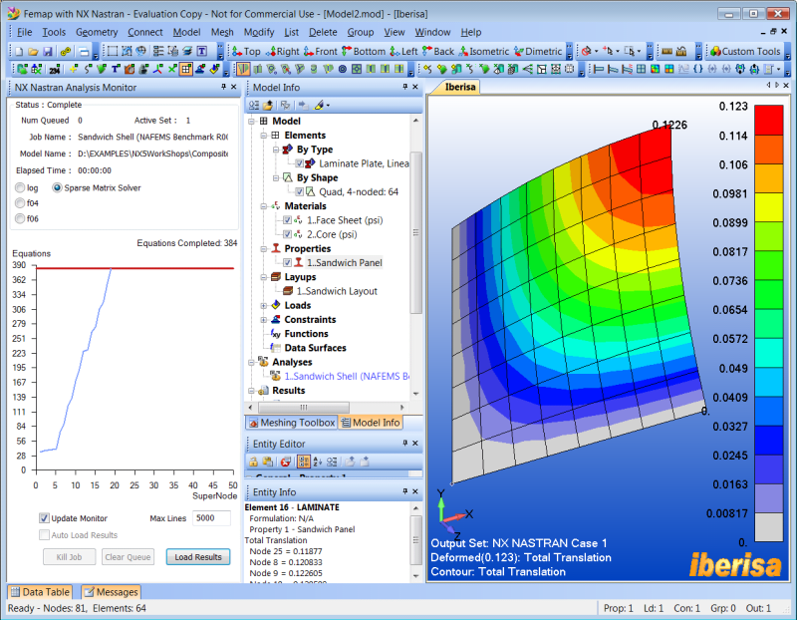
Task: Open the Help menu
Action: pyautogui.click(x=470, y=32)
